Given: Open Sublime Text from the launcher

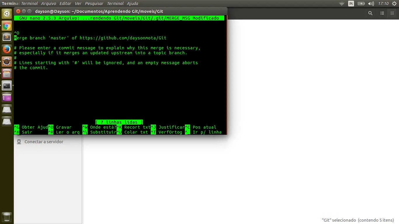Looking at the screenshot, I should 7,38.
